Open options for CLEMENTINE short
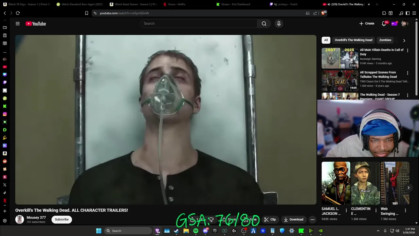The image size is (419, 236). tap(376, 210)
